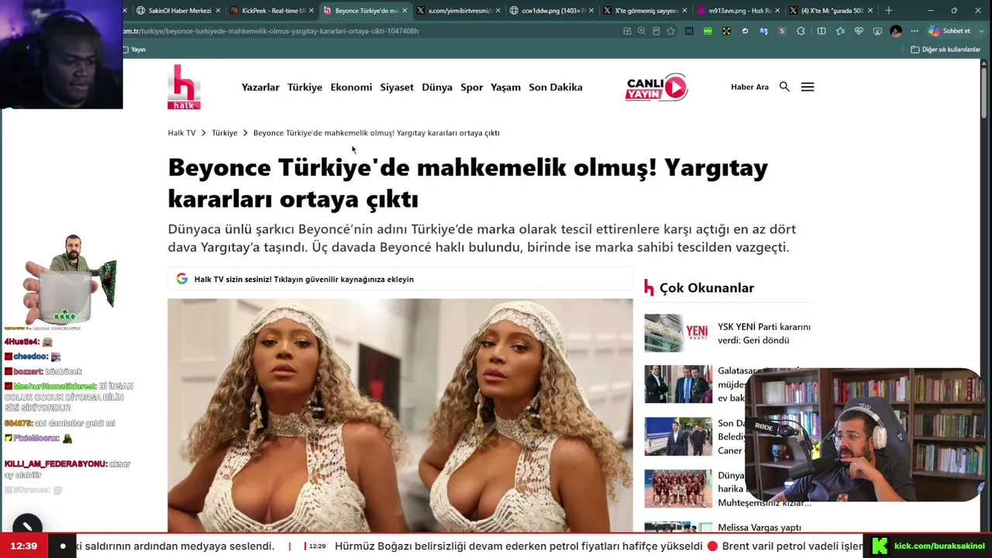The image size is (992, 558).
Task: Close the Beyonce Türkiye'de tab
Action: (405, 11)
